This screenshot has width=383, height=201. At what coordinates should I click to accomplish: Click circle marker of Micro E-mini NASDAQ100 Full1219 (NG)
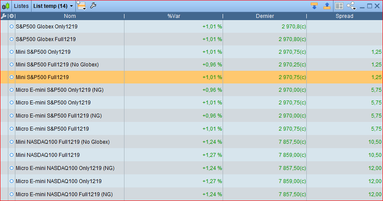coord(11,194)
